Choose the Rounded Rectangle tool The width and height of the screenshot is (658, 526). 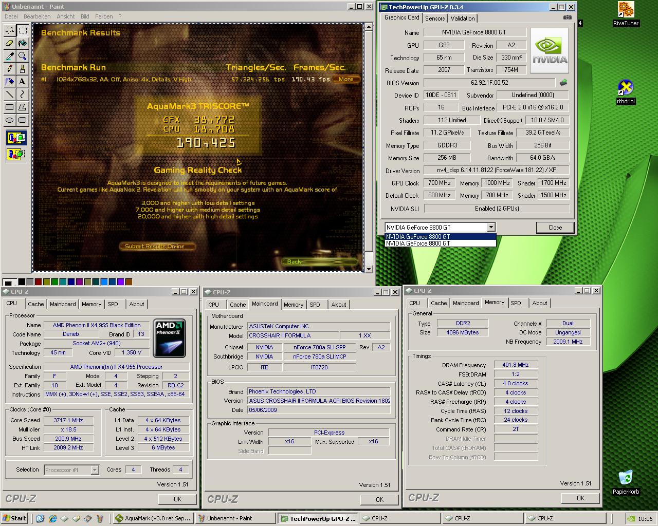point(23,120)
